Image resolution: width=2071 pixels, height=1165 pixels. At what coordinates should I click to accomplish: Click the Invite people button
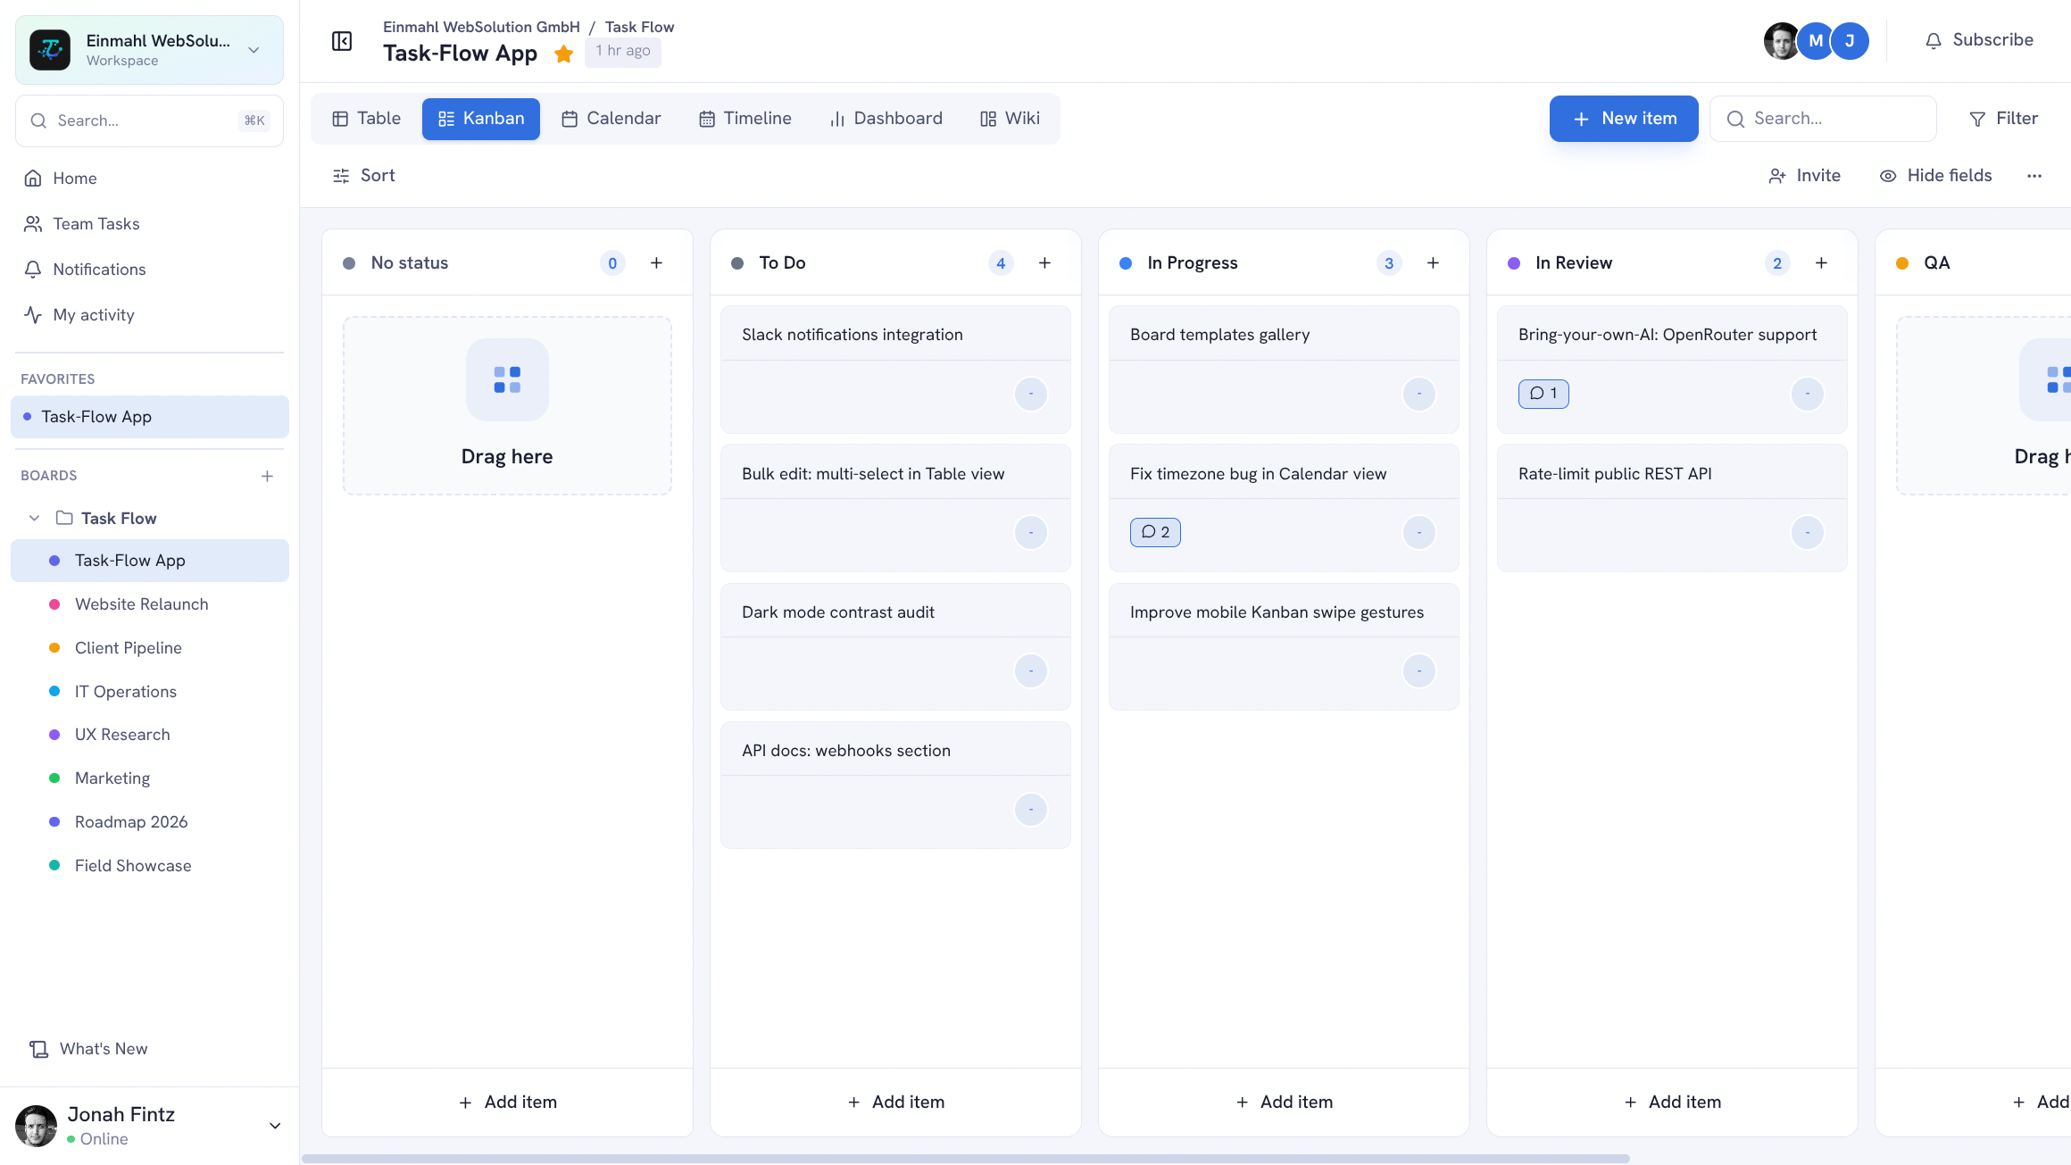pos(1804,176)
